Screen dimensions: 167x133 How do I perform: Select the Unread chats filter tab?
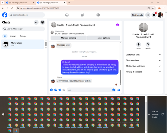click(13, 36)
